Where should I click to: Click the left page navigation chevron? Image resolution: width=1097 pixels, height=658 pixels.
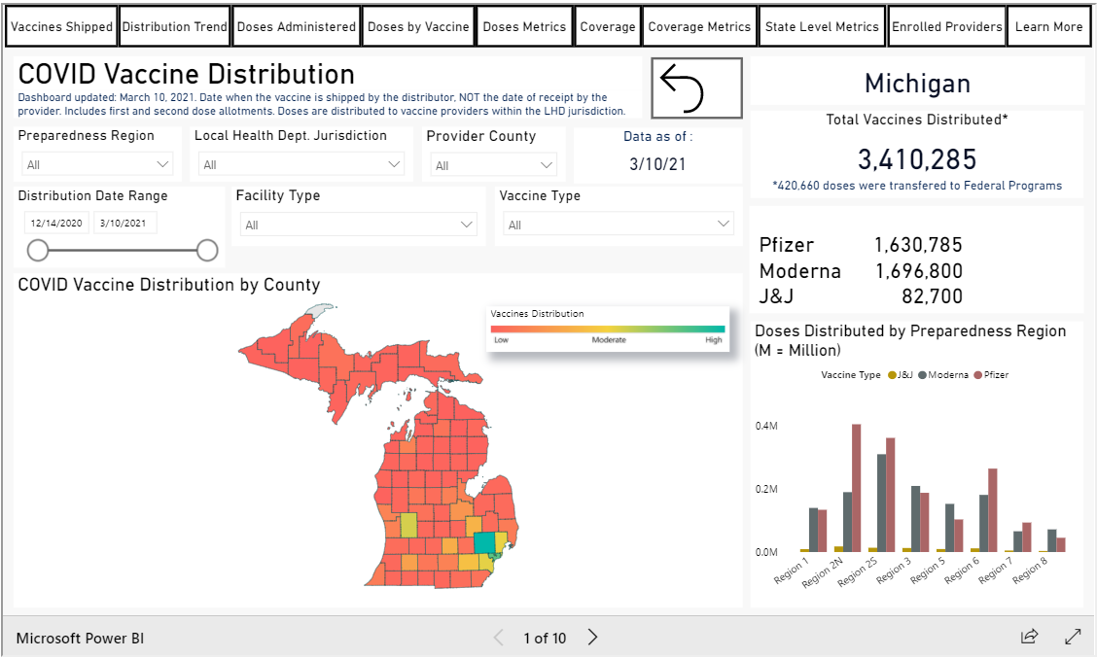coord(498,638)
